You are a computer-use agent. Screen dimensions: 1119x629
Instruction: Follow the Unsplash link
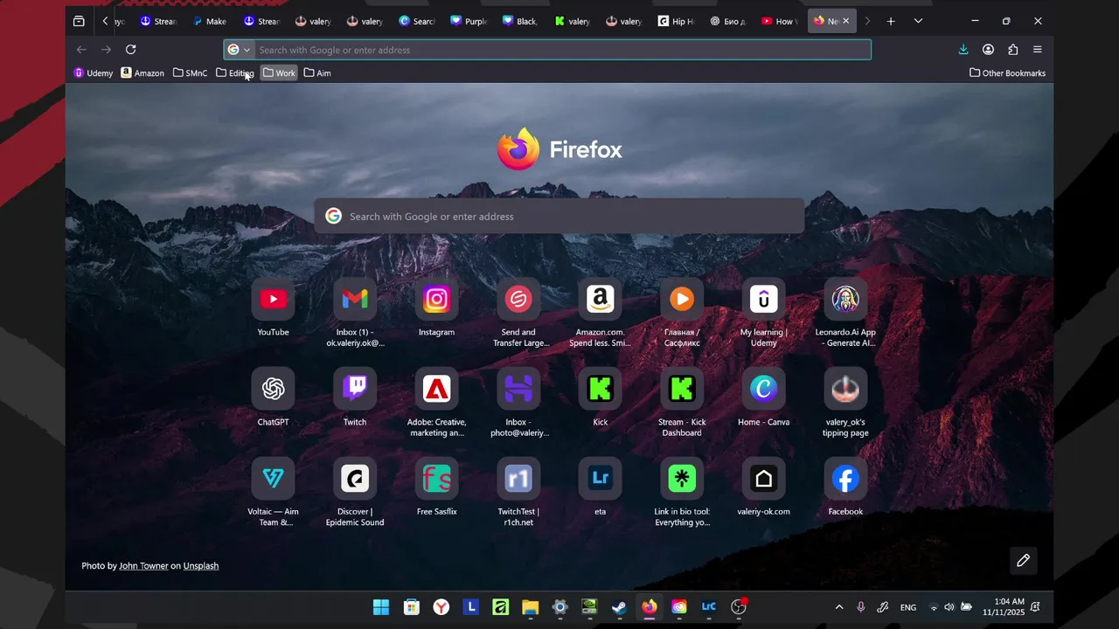pyautogui.click(x=201, y=566)
